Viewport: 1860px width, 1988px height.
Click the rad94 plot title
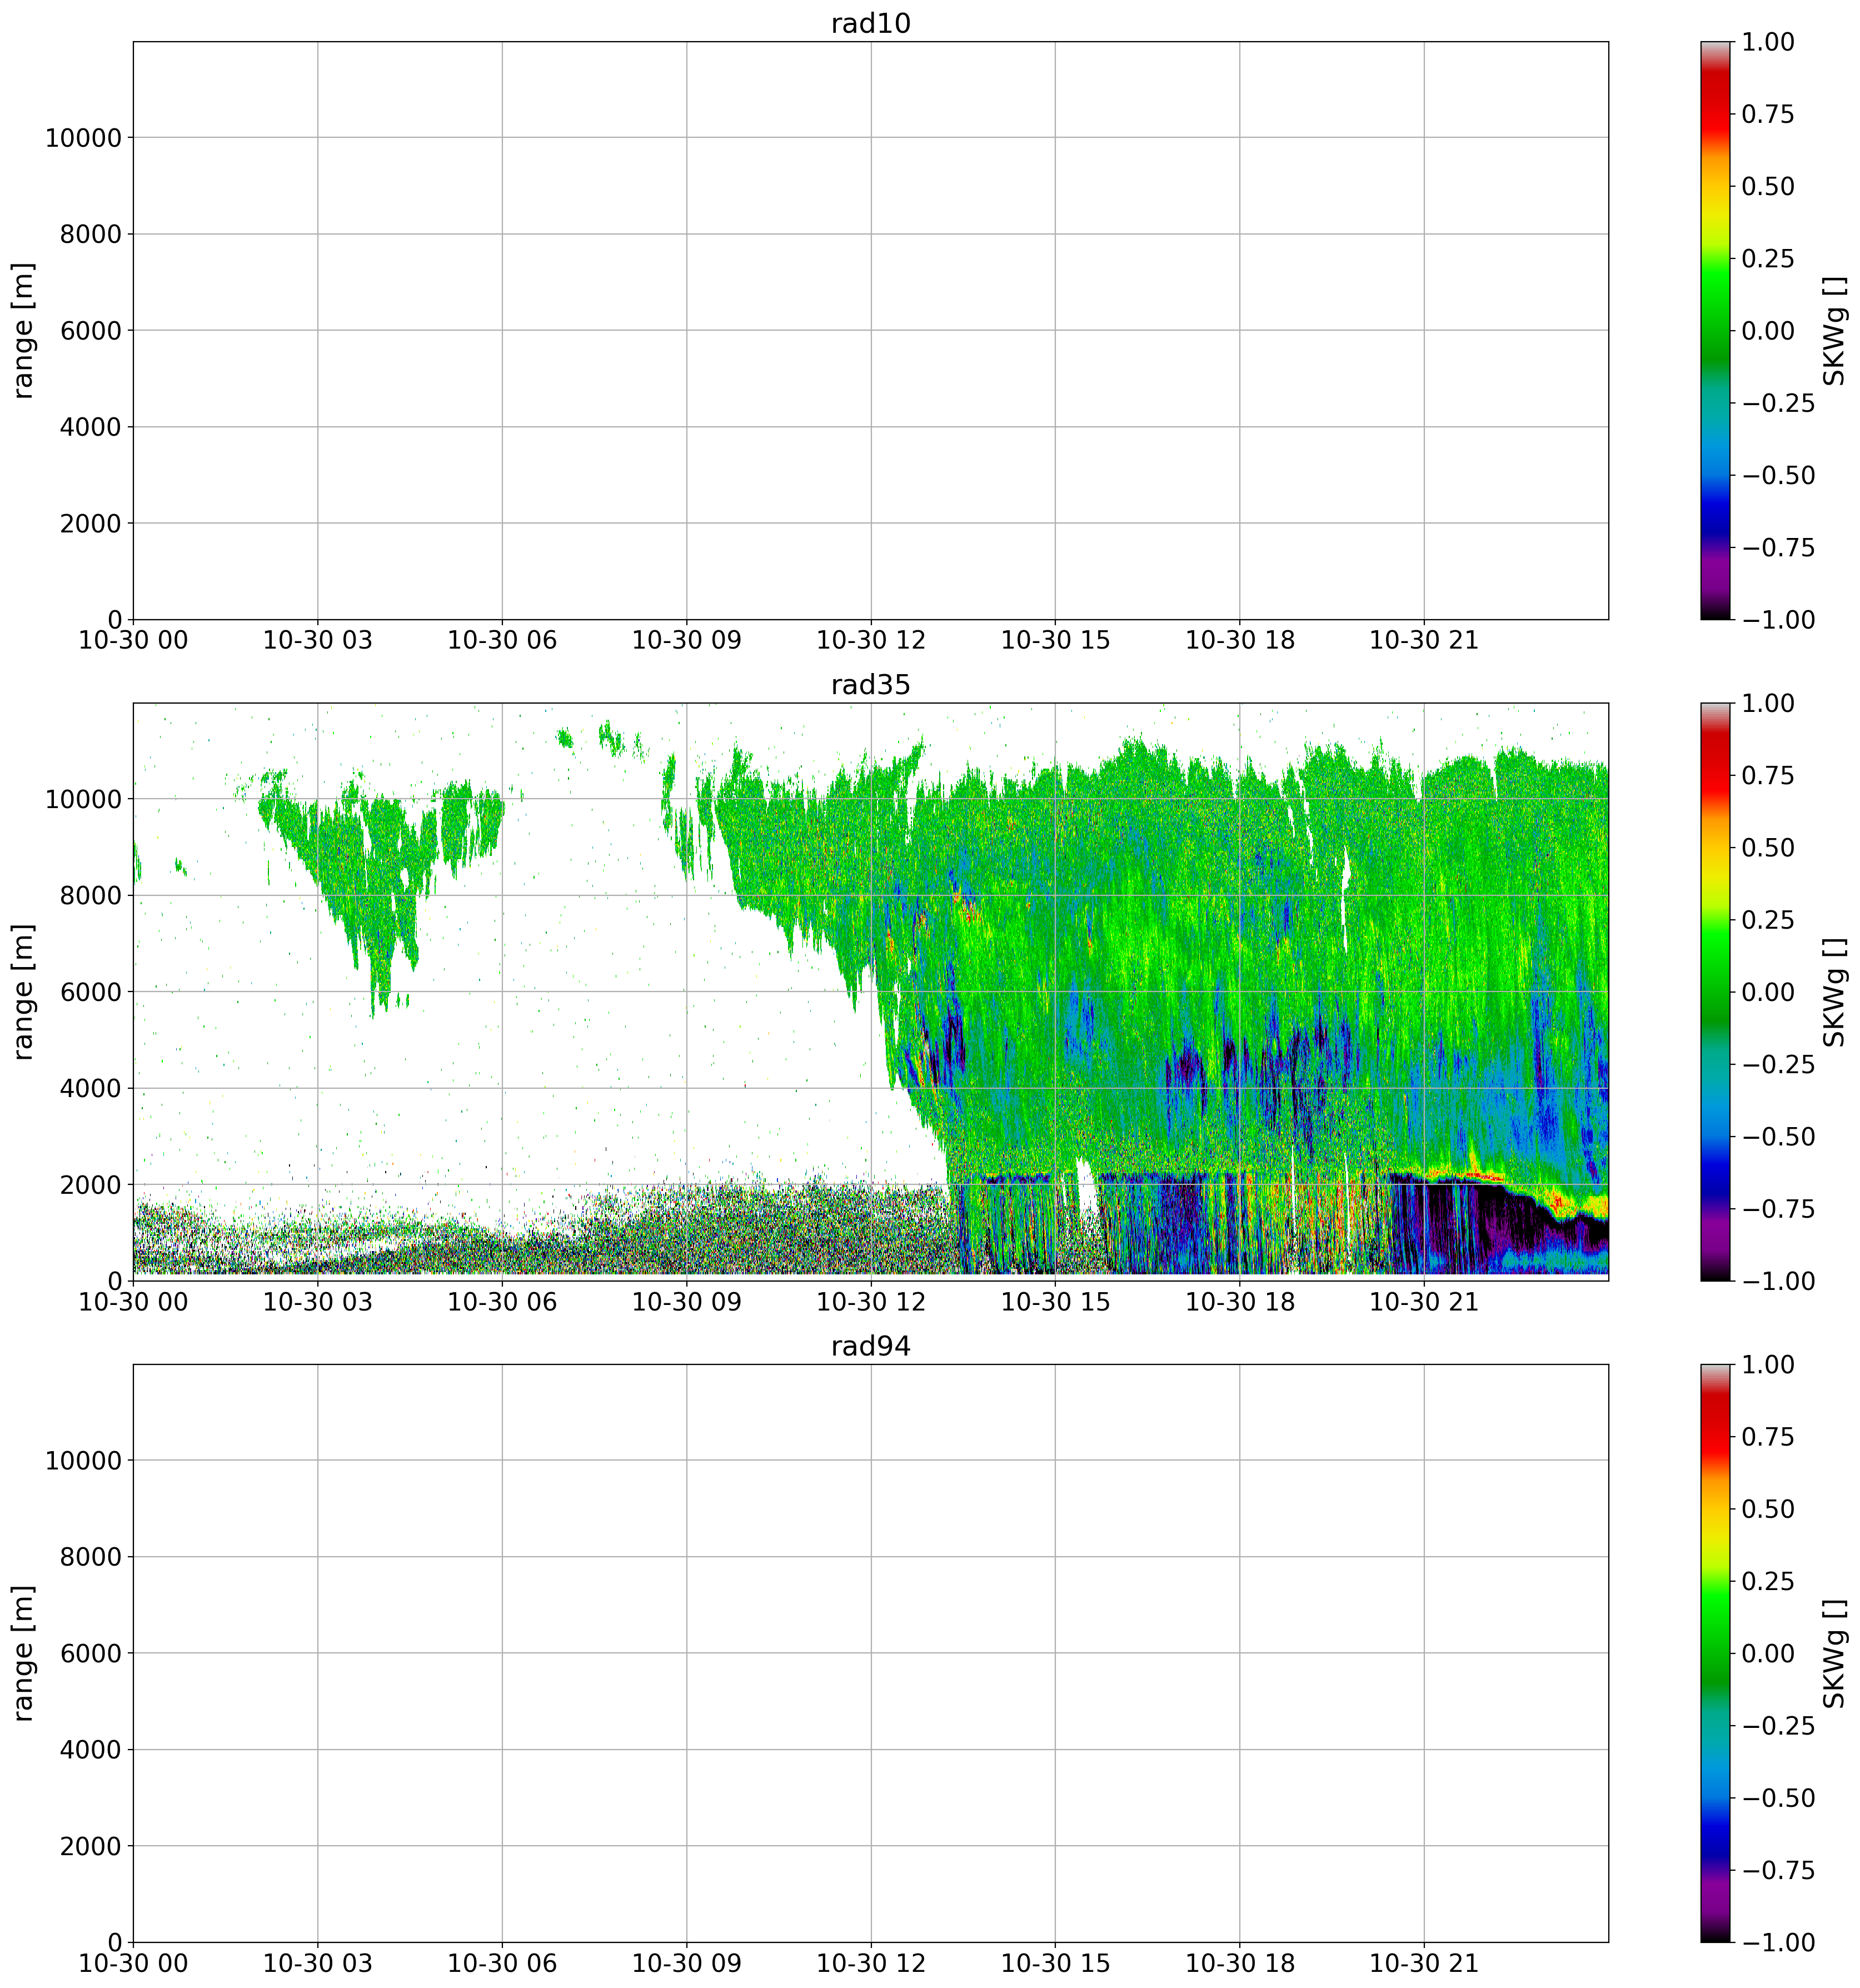click(870, 1346)
